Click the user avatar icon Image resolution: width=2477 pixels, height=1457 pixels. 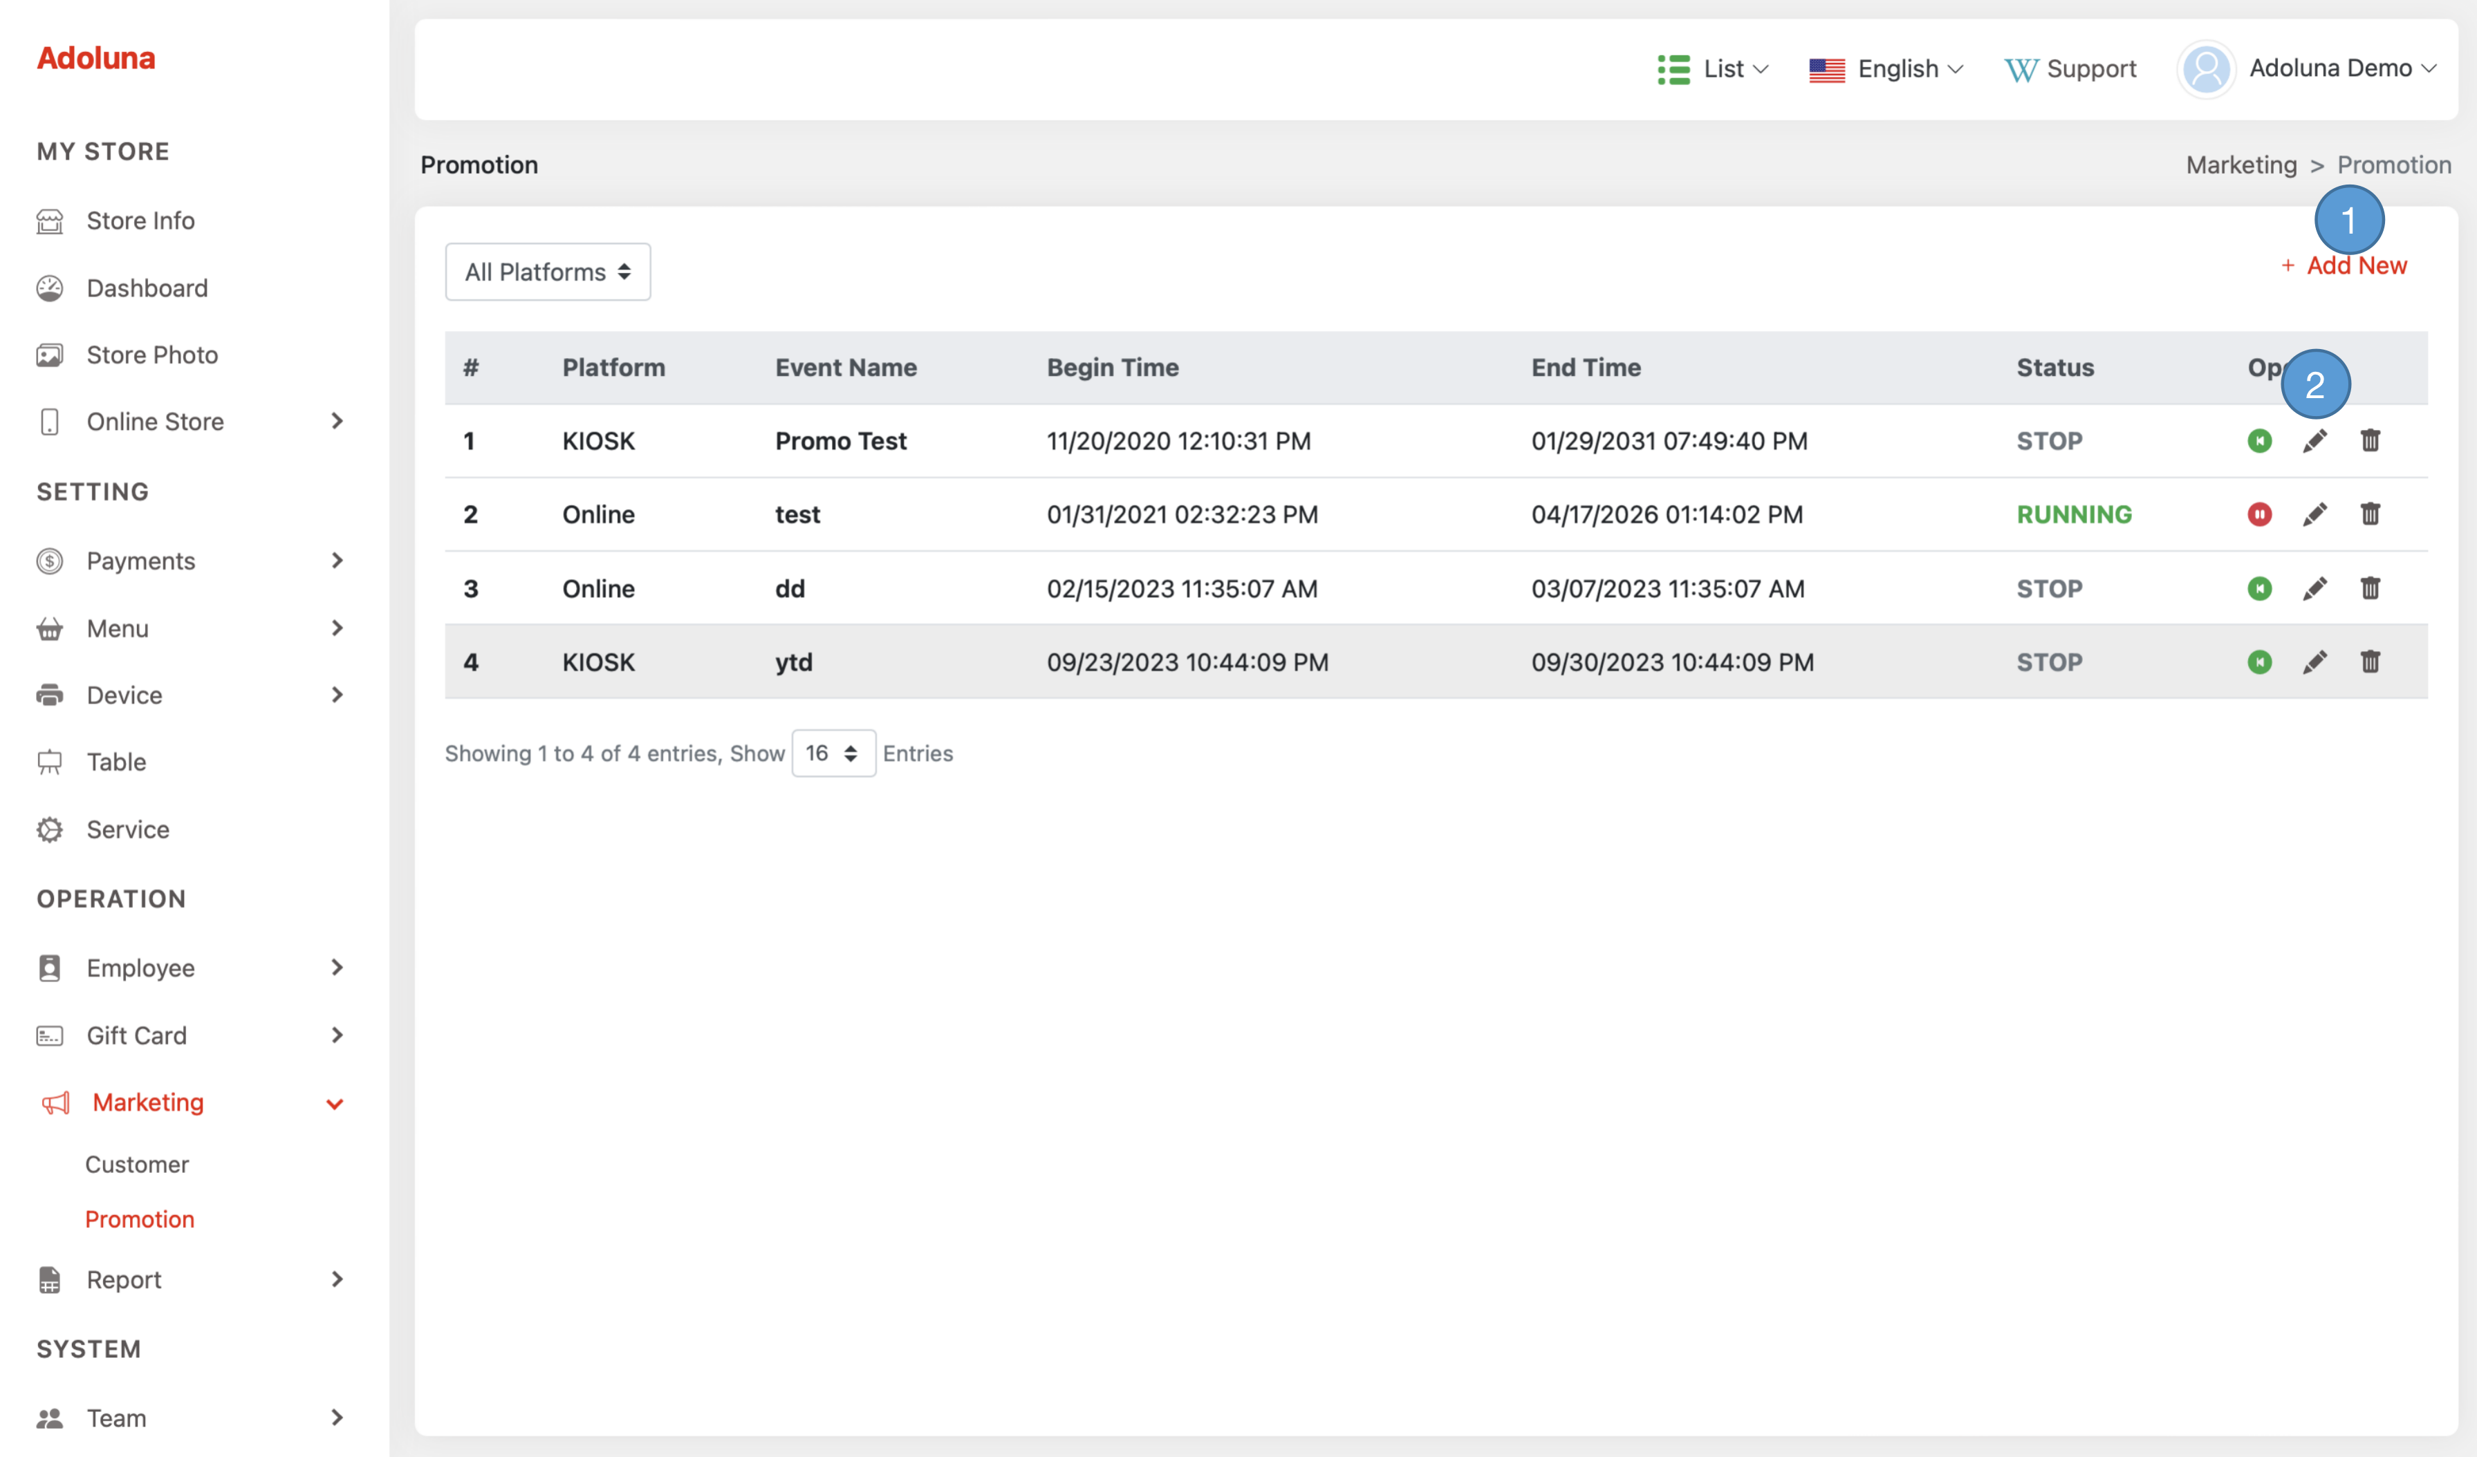(2206, 69)
